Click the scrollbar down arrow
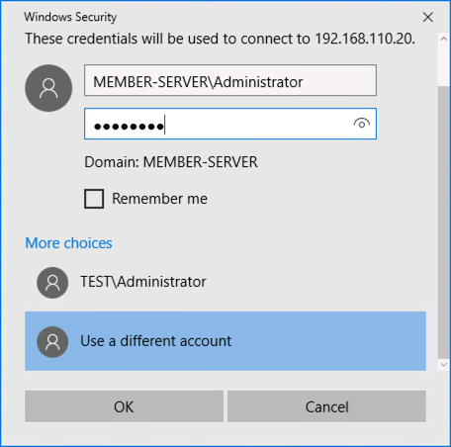 pos(444,365)
